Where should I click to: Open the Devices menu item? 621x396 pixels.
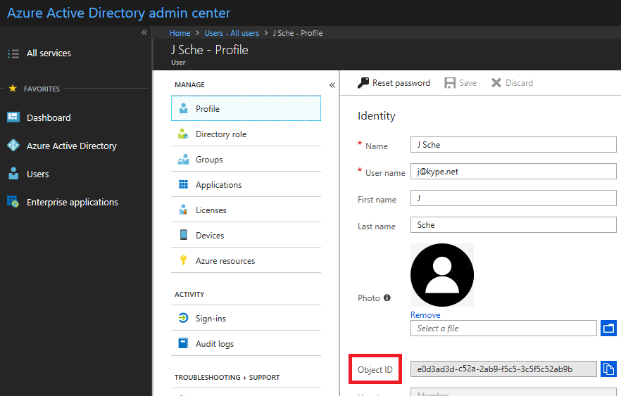pos(246,235)
